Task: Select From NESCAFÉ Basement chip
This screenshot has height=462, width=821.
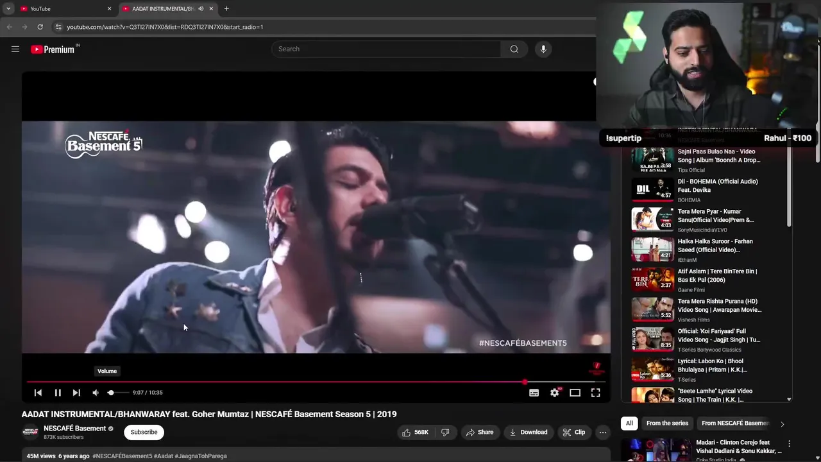Action: coord(735,424)
